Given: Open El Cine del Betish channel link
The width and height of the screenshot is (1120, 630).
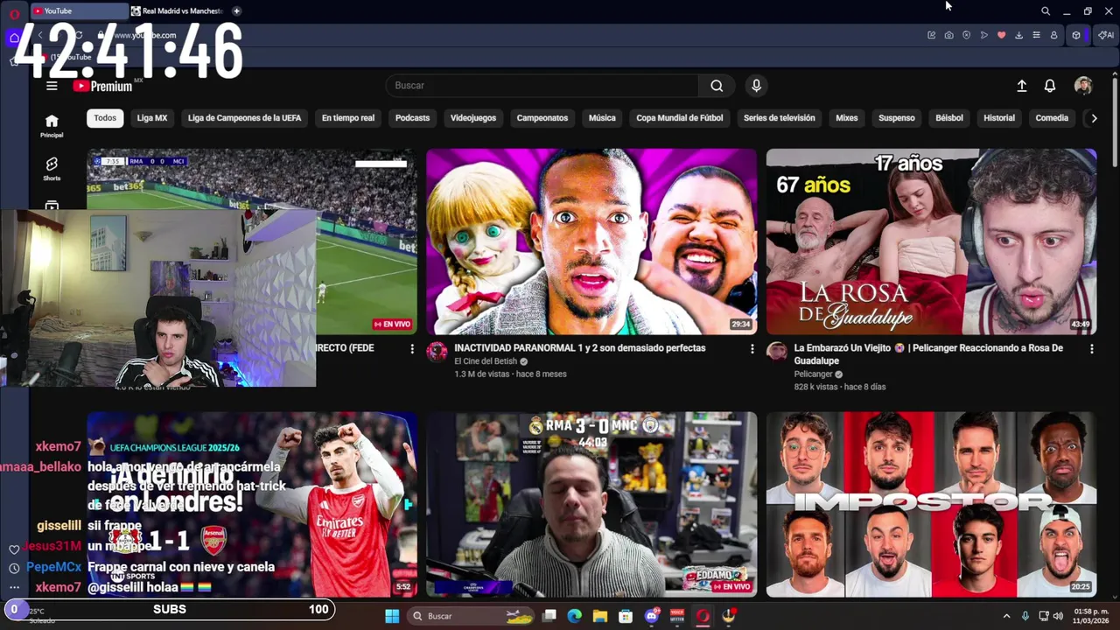Looking at the screenshot, I should (486, 361).
